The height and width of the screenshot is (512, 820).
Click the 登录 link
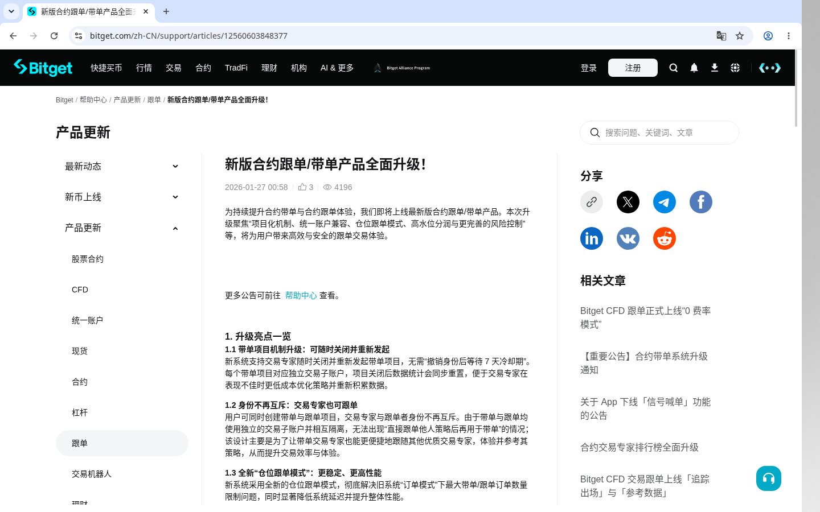[x=589, y=68]
